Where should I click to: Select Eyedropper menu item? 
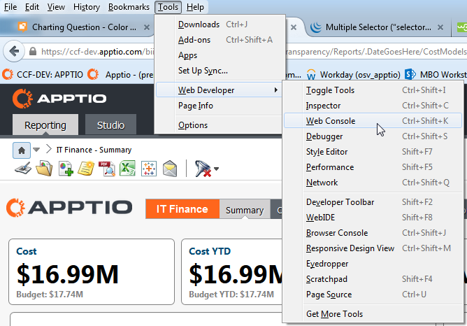pyautogui.click(x=373, y=264)
